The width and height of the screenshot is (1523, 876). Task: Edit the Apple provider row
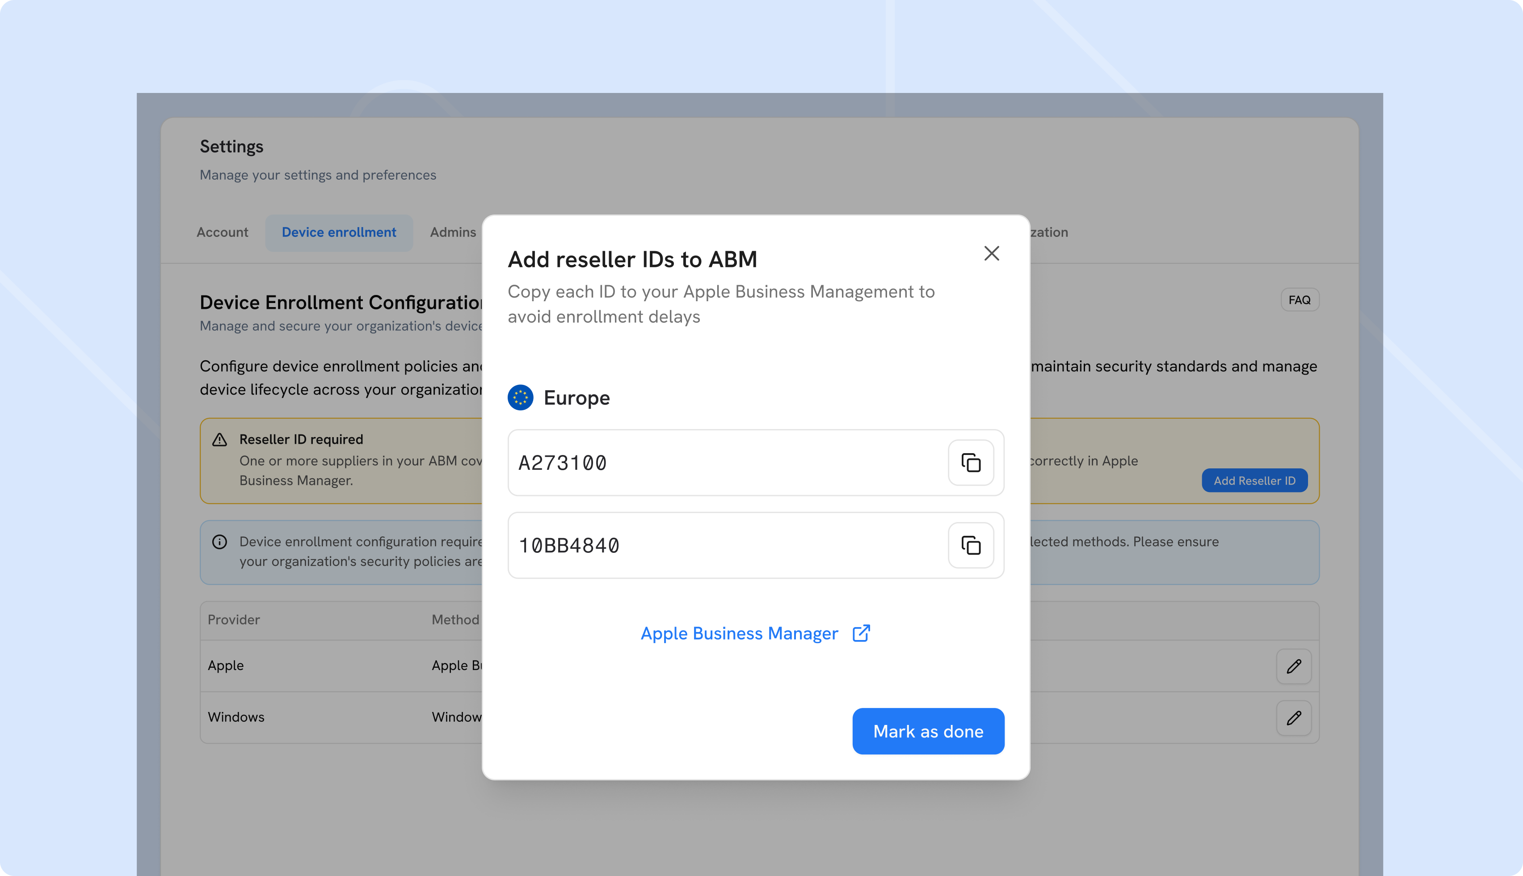click(x=1294, y=666)
